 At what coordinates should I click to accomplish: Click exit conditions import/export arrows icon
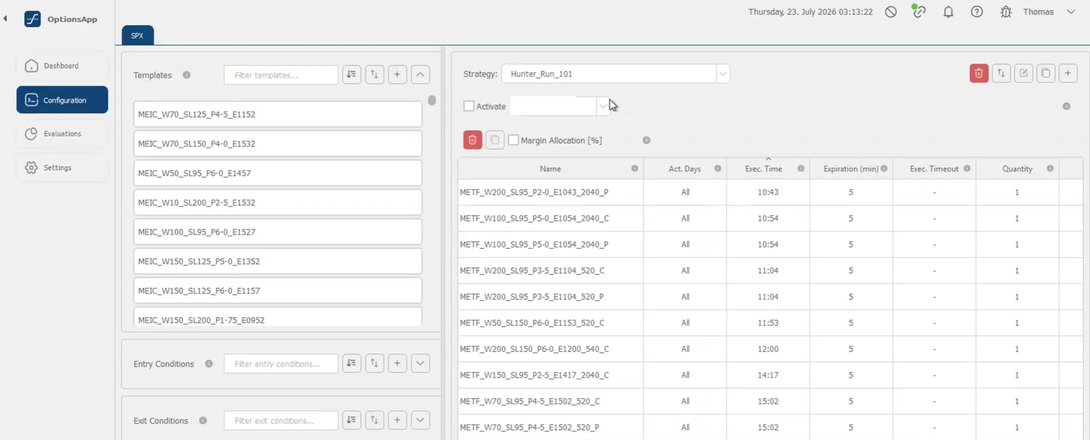tap(375, 420)
